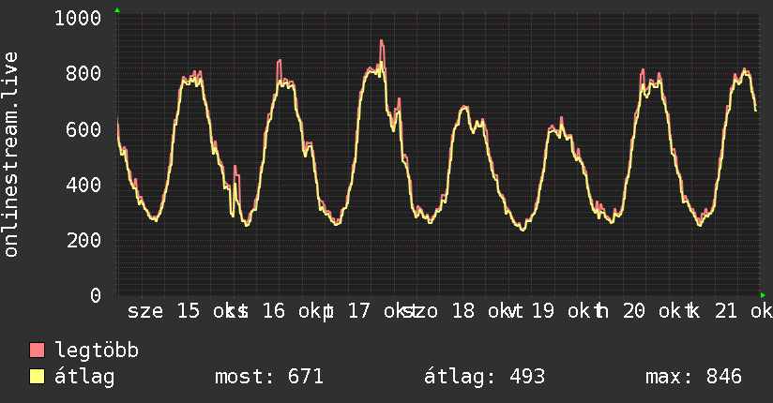
Task: Click the yellow átlag legend color swatch
Action: tap(37, 377)
